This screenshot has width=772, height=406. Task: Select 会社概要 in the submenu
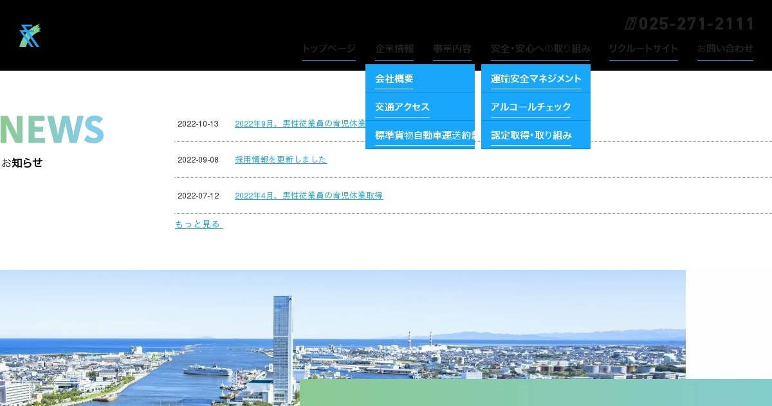click(x=420, y=78)
